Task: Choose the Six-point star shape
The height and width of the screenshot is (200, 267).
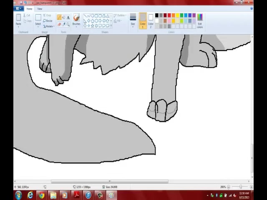Action: click(x=96, y=26)
